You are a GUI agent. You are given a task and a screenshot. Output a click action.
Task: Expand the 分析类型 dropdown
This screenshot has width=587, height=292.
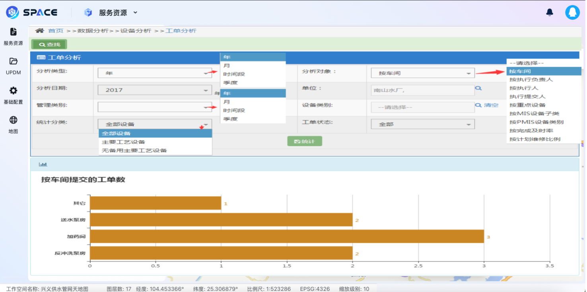tap(155, 73)
